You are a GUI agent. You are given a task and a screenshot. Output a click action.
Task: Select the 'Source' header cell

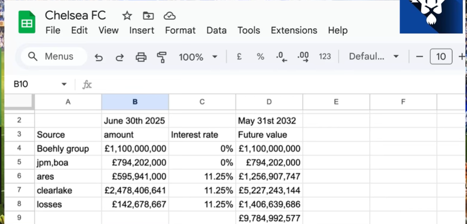pyautogui.click(x=68, y=134)
